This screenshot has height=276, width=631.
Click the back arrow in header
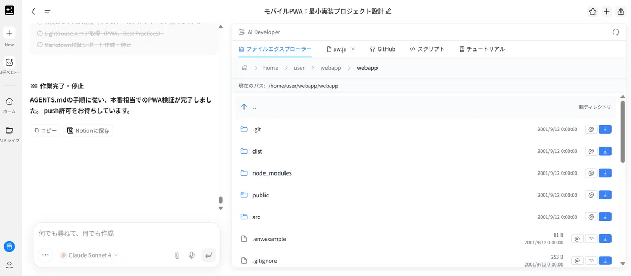pos(34,12)
